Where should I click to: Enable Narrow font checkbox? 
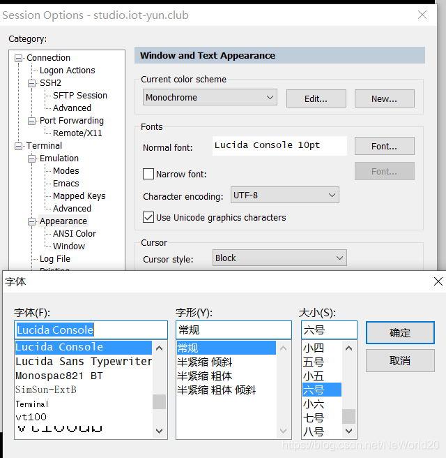pyautogui.click(x=148, y=174)
